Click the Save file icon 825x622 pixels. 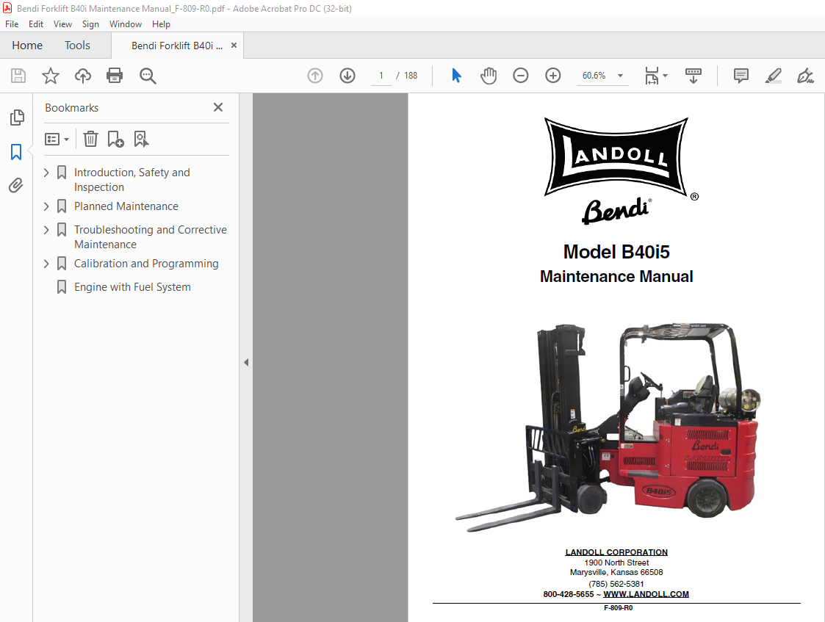point(18,76)
